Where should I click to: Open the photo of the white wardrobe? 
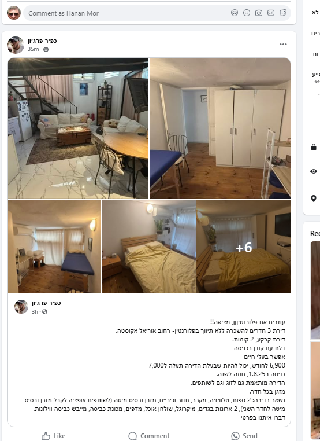click(x=220, y=128)
